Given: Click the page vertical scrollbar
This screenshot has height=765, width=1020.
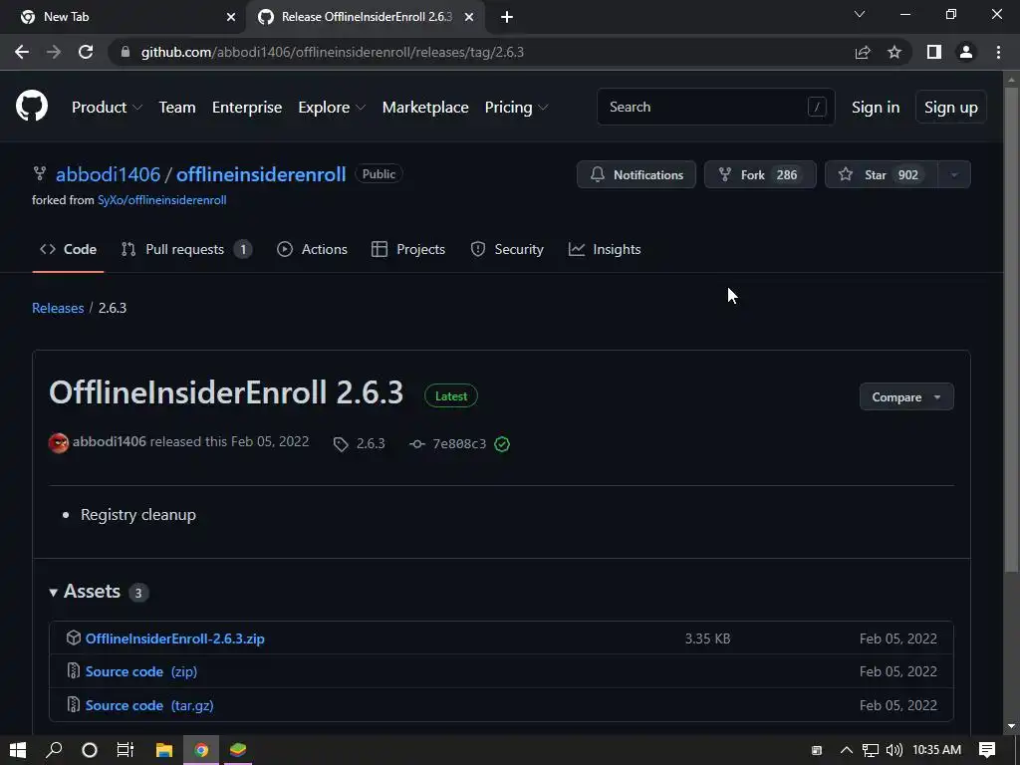Looking at the screenshot, I should pos(1011,329).
